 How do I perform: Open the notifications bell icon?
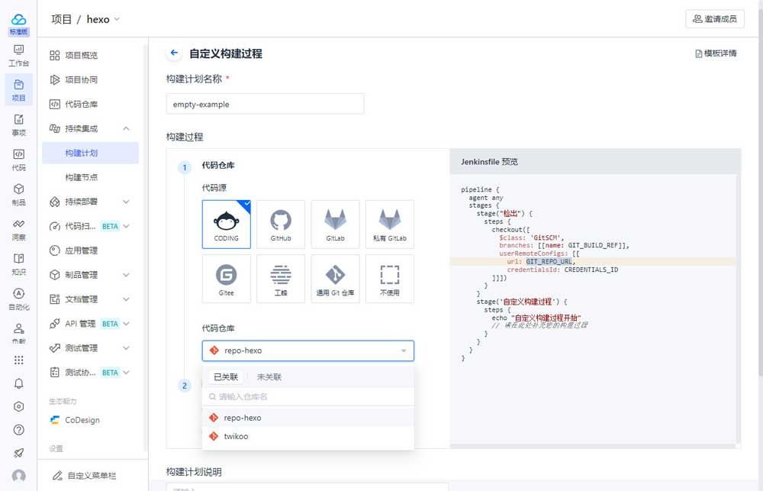[18, 383]
